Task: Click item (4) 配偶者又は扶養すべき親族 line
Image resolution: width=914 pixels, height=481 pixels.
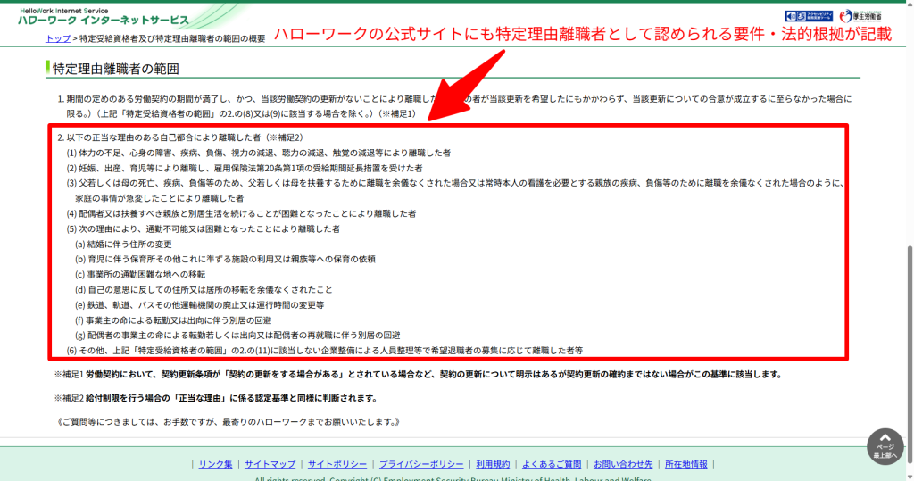Action: (x=241, y=213)
